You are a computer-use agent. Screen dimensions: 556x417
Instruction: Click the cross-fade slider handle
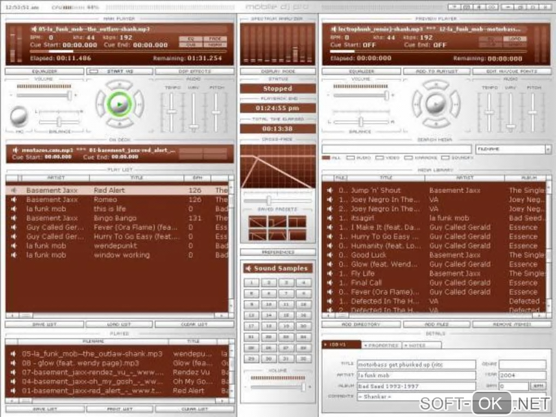click(269, 201)
